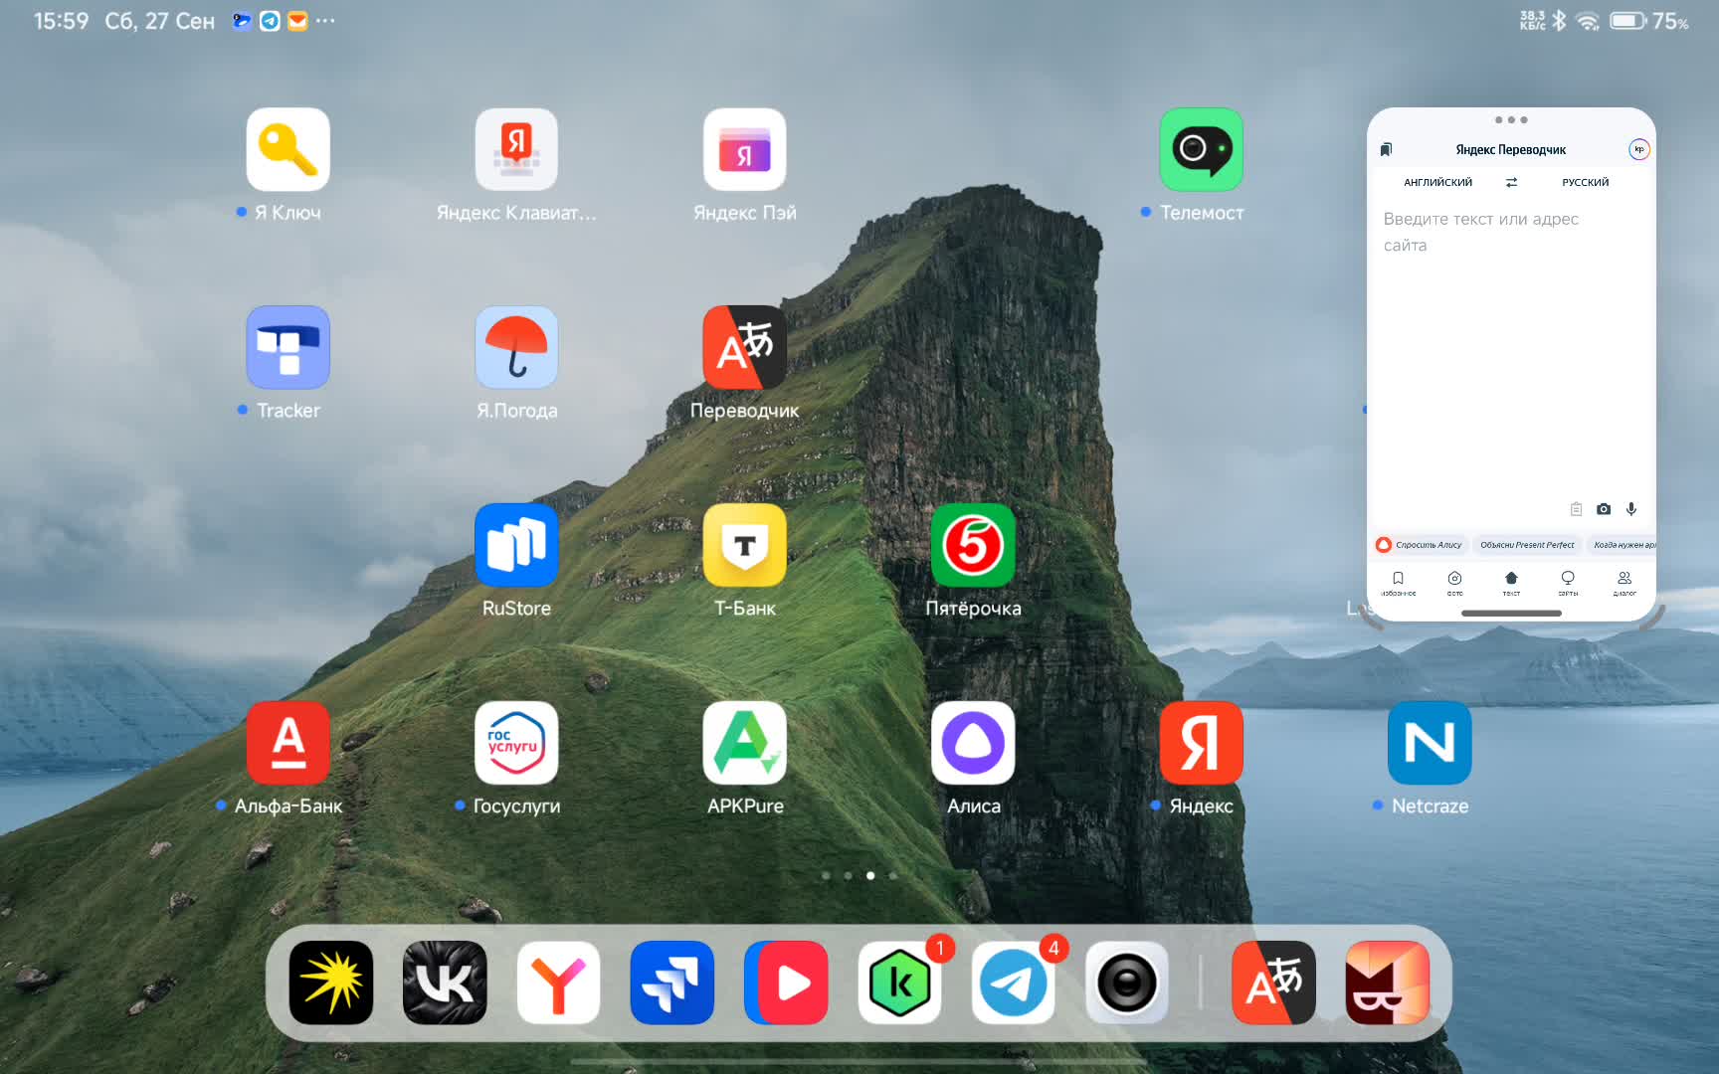Image resolution: width=1719 pixels, height=1074 pixels.
Task: Tap three-dot handle of floating window
Action: click(1511, 120)
